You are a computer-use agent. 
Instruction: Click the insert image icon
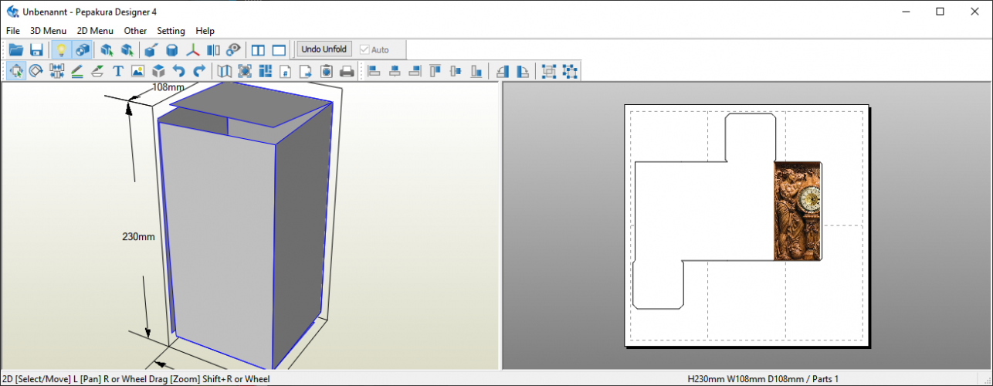coord(138,71)
